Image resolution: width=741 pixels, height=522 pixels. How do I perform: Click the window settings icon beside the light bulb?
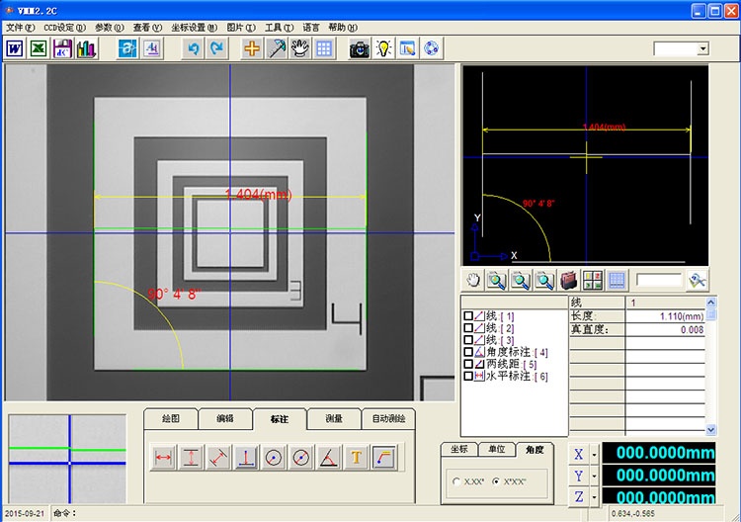coord(407,48)
